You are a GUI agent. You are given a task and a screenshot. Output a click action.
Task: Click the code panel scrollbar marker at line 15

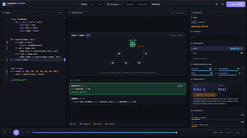click(65, 60)
